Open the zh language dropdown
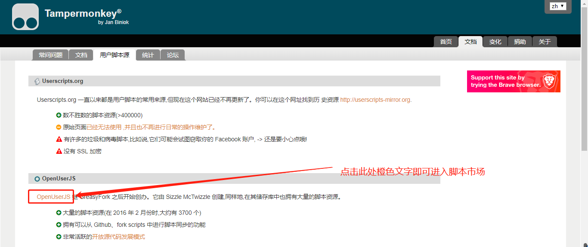588x247 pixels. [558, 6]
